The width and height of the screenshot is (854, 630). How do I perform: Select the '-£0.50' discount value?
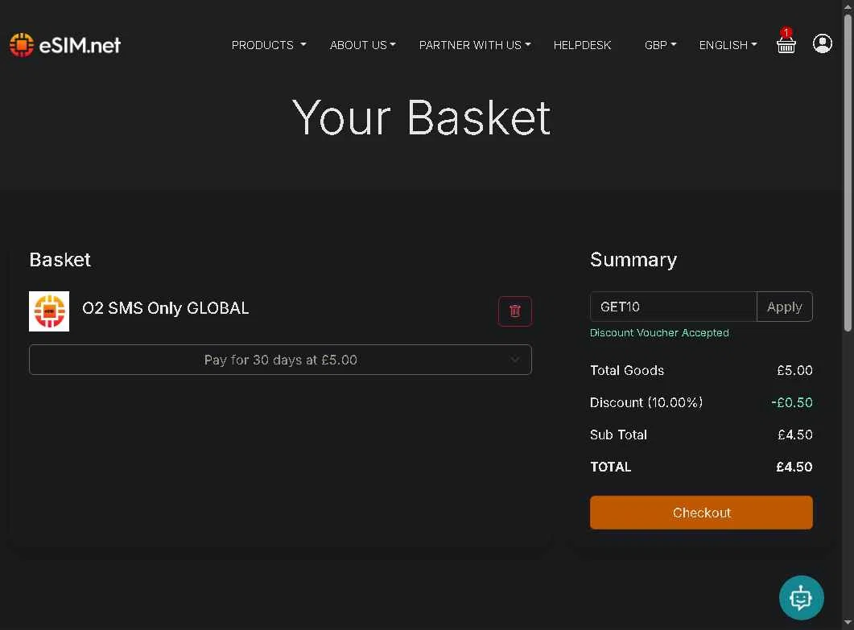point(792,402)
